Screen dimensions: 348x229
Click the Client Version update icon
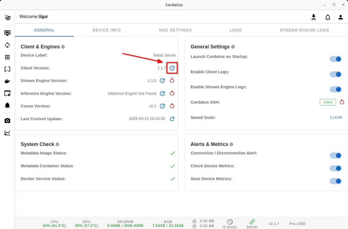click(x=172, y=68)
